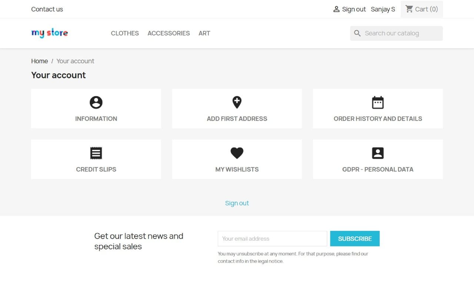Click the my store logo
474x296 pixels.
pyautogui.click(x=49, y=33)
